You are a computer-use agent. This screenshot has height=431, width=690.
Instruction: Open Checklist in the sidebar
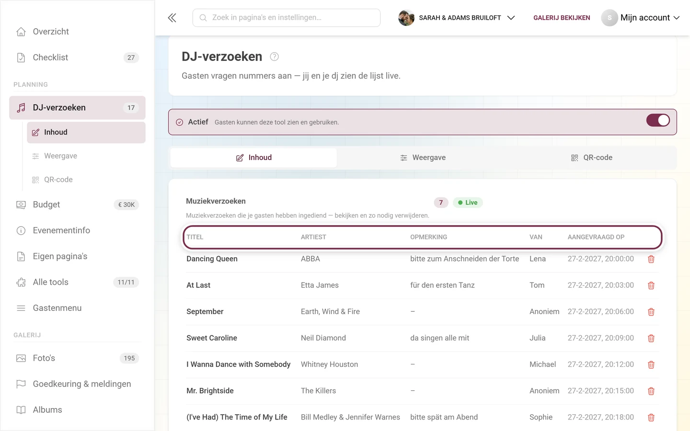pyautogui.click(x=77, y=57)
